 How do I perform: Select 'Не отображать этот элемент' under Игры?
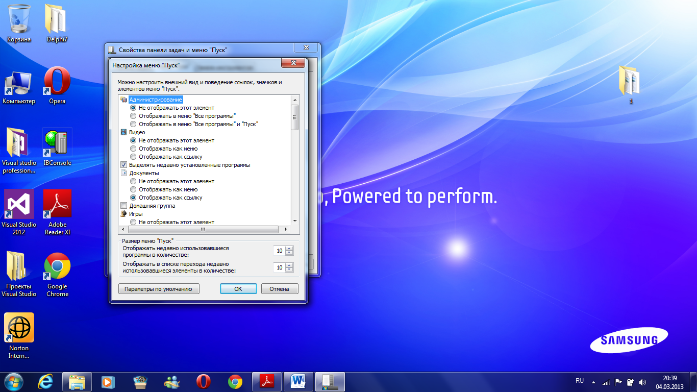click(172, 222)
